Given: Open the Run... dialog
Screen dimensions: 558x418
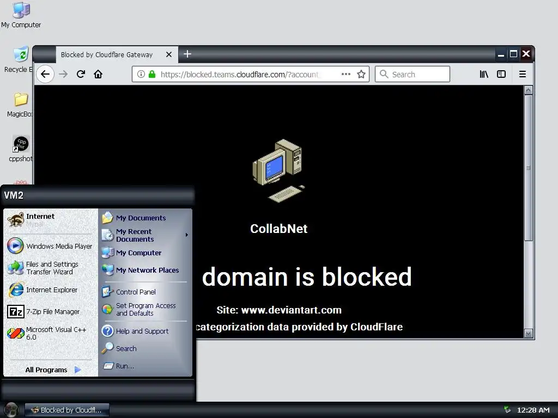Looking at the screenshot, I should tap(145, 366).
